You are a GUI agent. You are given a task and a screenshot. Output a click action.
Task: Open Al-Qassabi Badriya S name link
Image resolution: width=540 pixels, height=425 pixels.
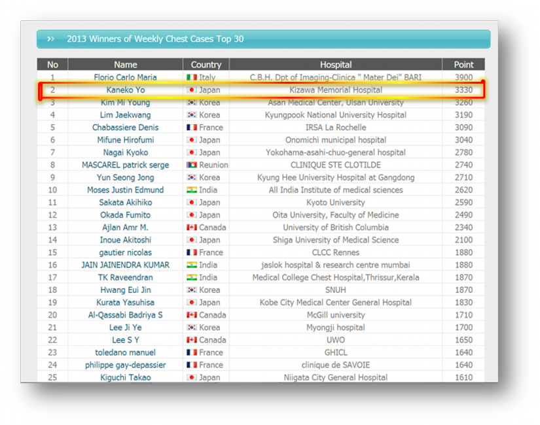(x=126, y=315)
